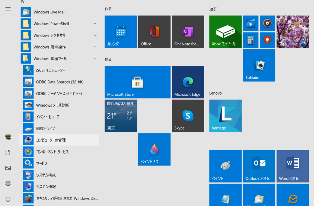Screen dimensions: 314x206
Task: Collapse the Windows 管理ツール folder
Action: pyautogui.click(x=60, y=59)
